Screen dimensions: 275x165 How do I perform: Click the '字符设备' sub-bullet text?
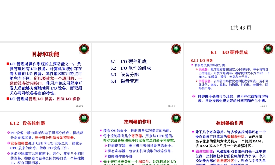pyautogui.click(x=233, y=85)
